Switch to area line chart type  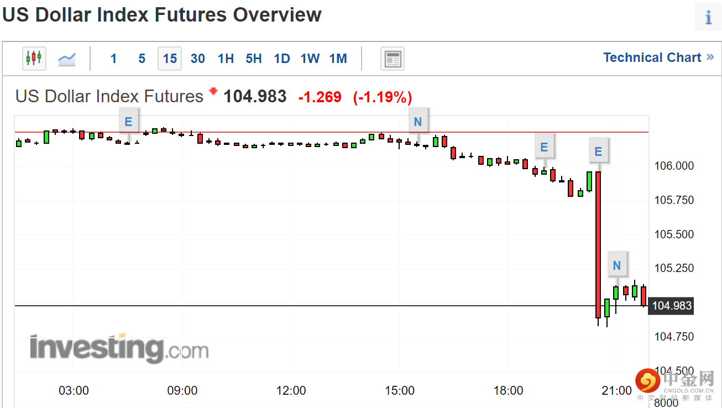pos(67,59)
